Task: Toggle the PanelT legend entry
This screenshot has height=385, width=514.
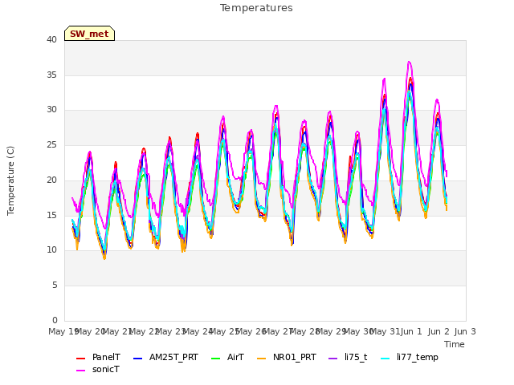Action: tap(98, 357)
